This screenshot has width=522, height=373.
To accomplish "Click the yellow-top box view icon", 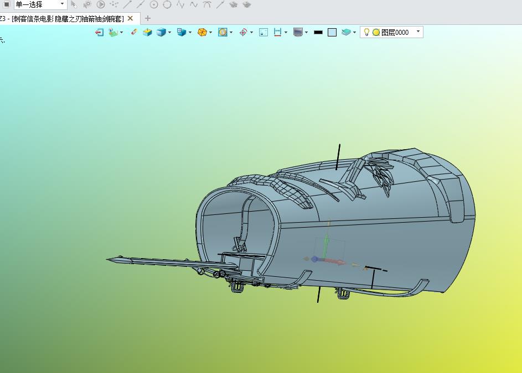I will click(147, 32).
